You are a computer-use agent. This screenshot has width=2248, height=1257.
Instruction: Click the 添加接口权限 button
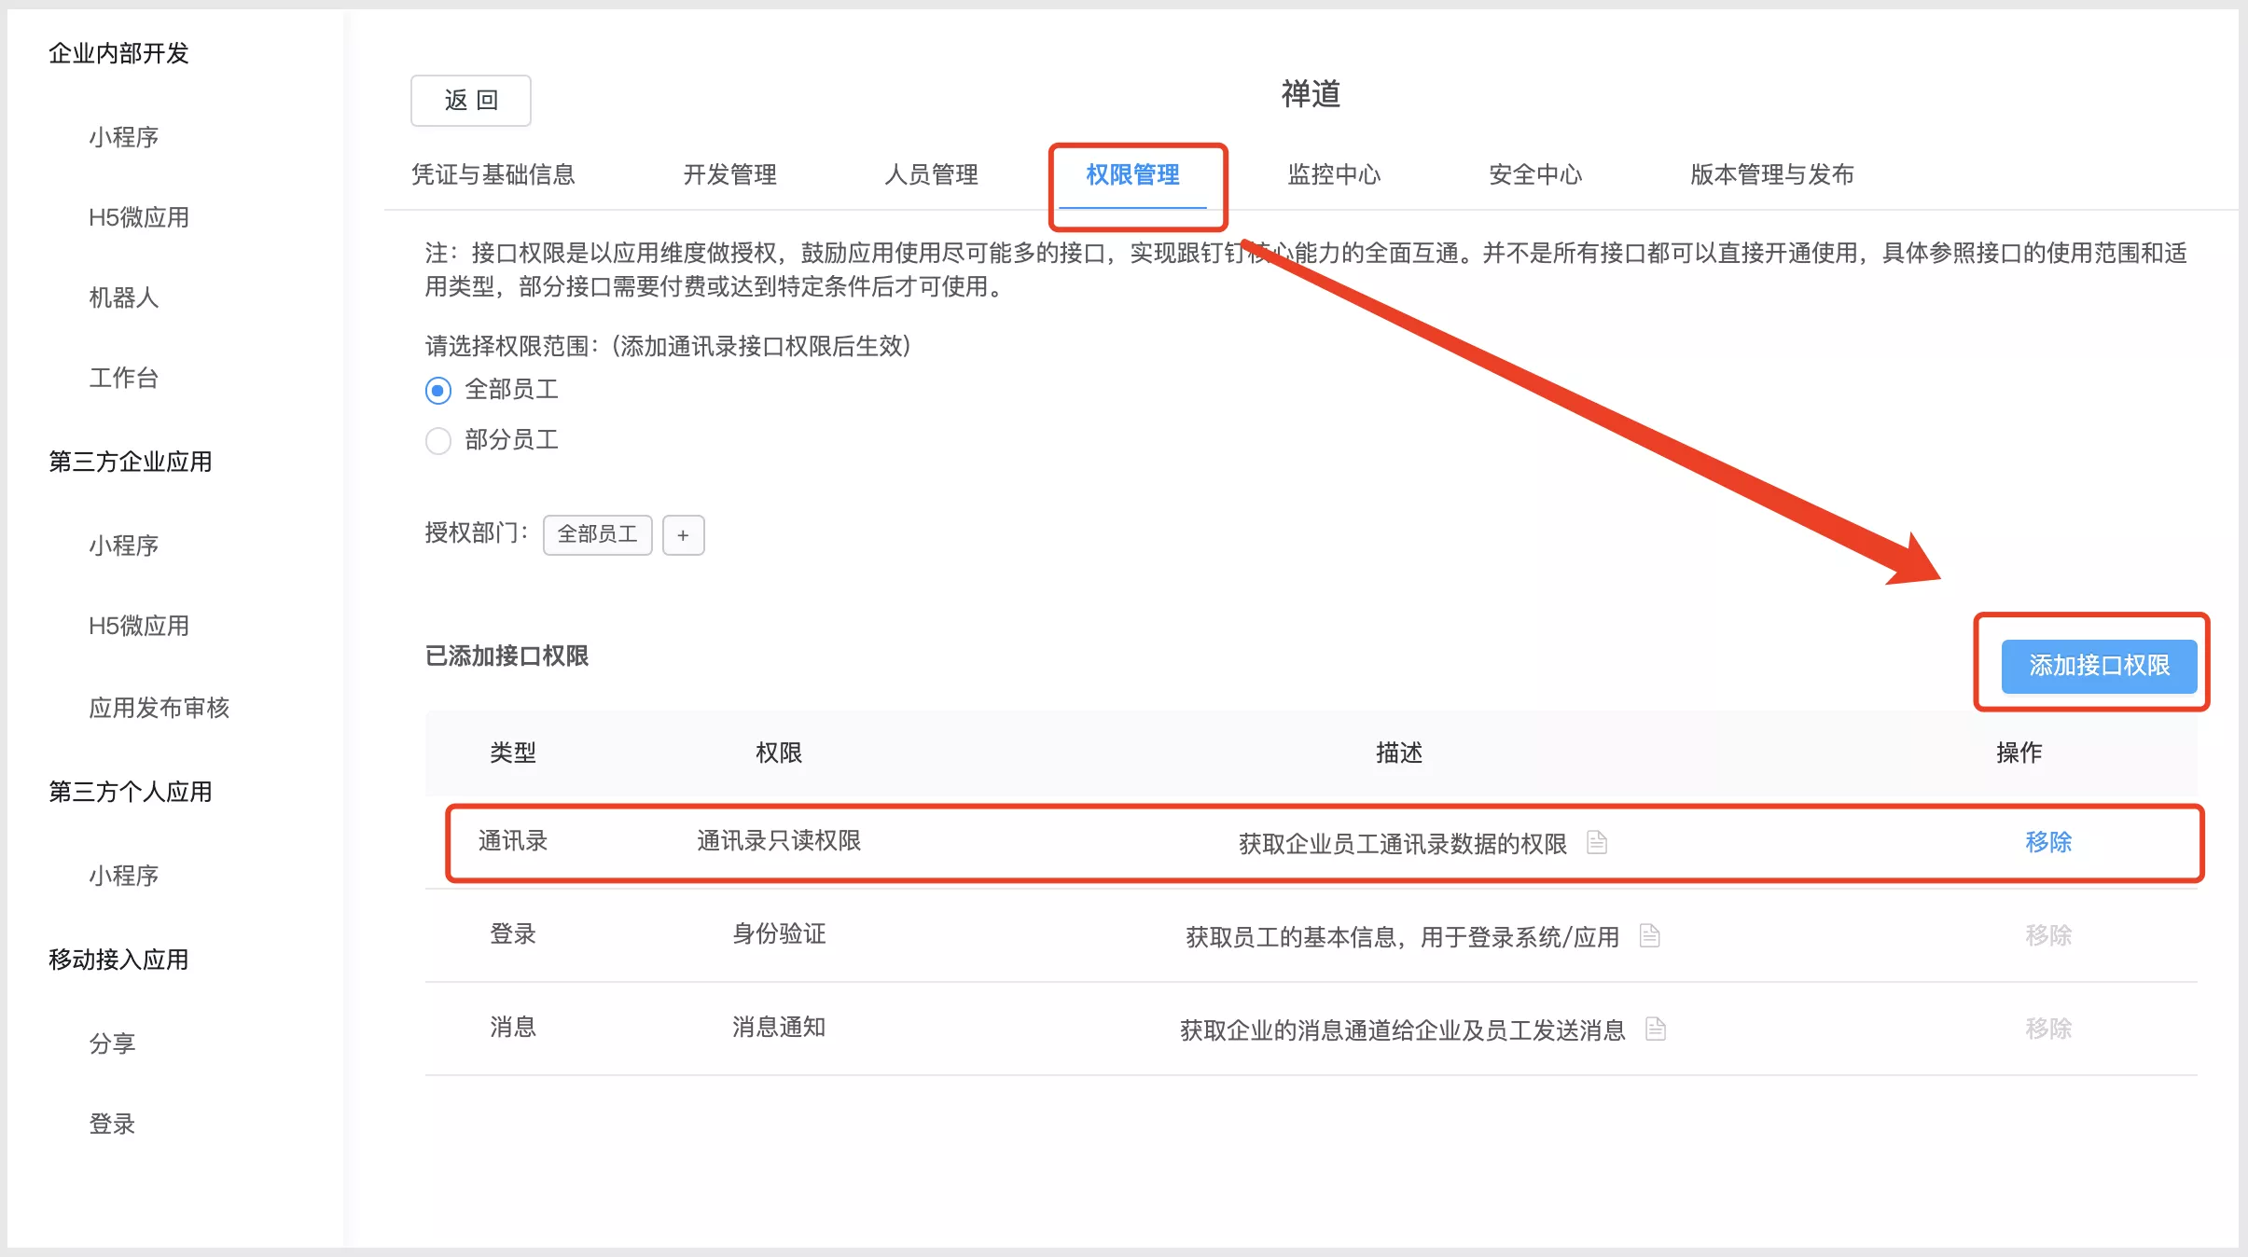pos(2099,666)
